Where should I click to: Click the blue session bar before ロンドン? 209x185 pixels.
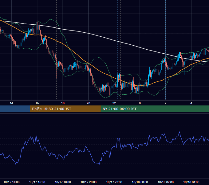pos(15,109)
